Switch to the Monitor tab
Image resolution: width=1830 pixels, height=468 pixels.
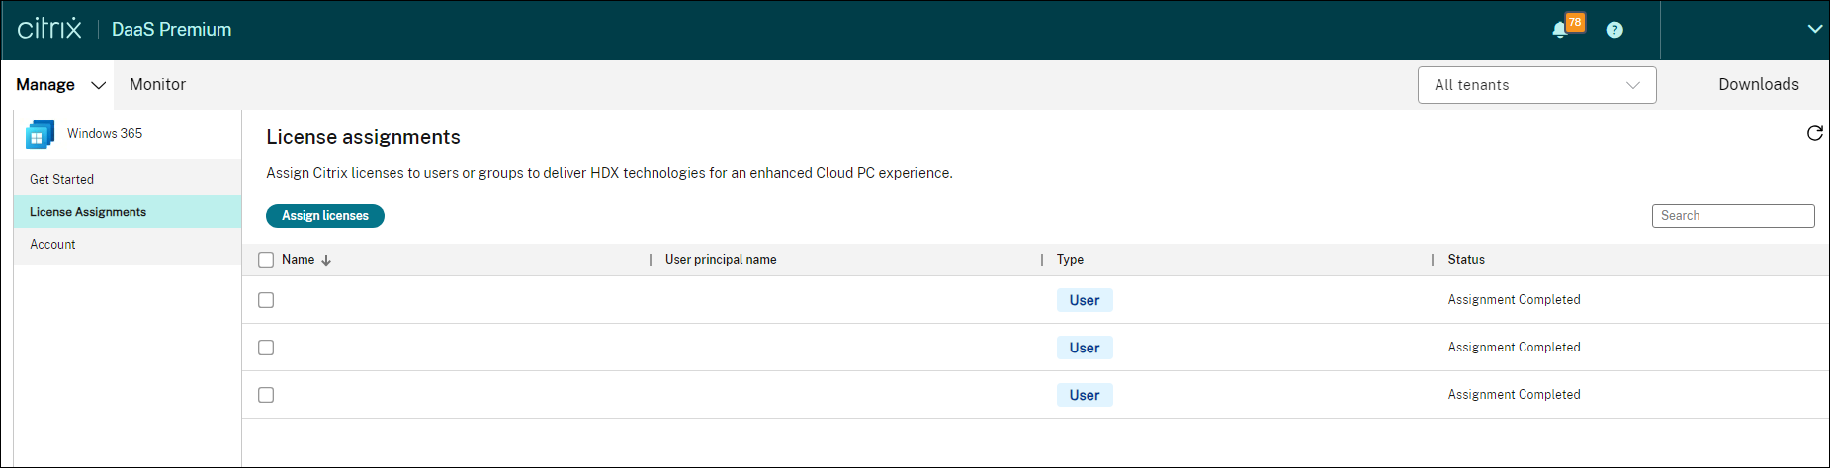tap(157, 85)
